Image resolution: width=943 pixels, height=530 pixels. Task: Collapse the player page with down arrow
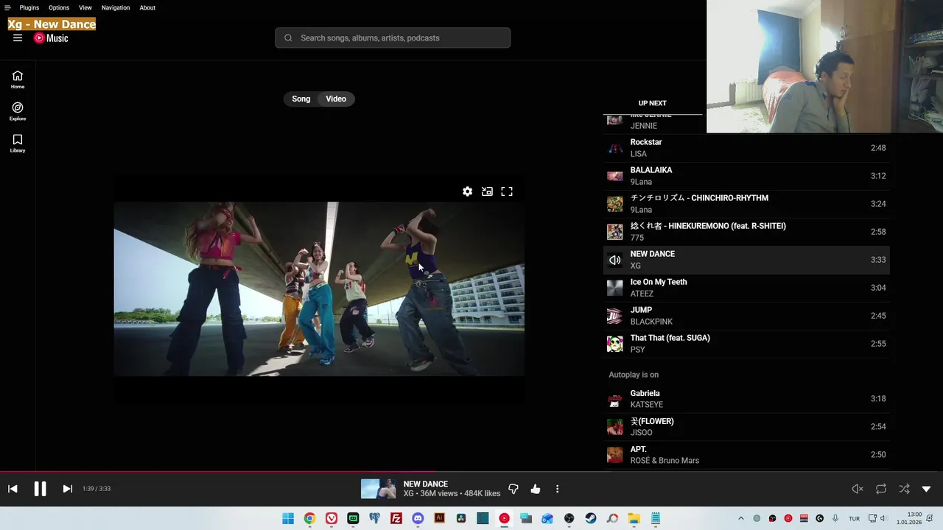click(x=927, y=489)
